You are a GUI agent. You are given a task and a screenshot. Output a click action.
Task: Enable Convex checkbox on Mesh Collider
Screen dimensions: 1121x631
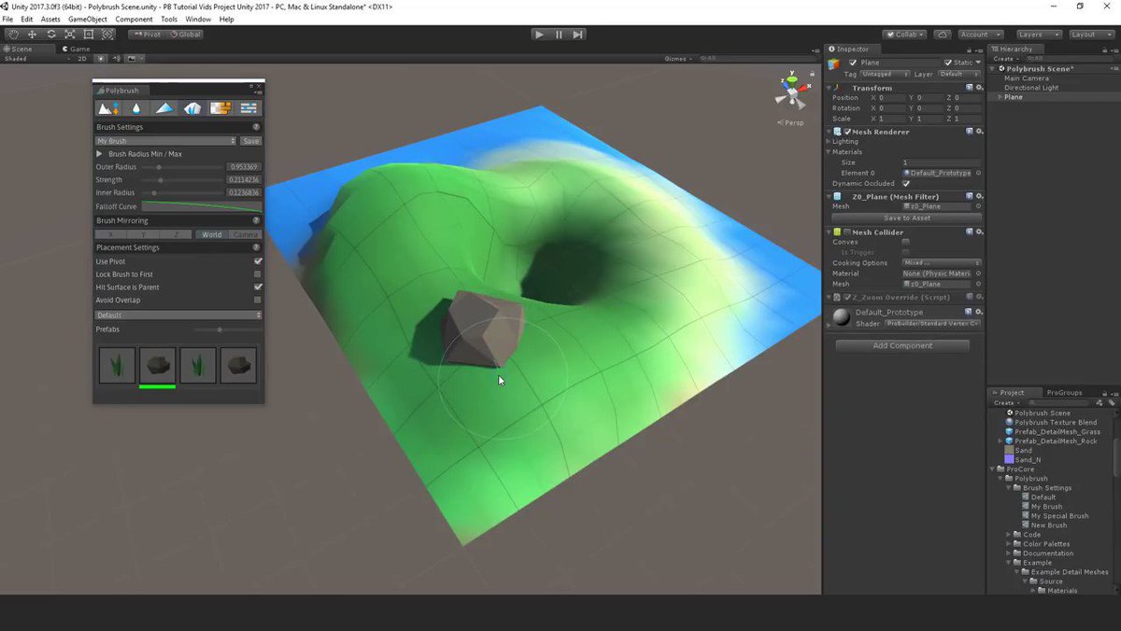(906, 242)
